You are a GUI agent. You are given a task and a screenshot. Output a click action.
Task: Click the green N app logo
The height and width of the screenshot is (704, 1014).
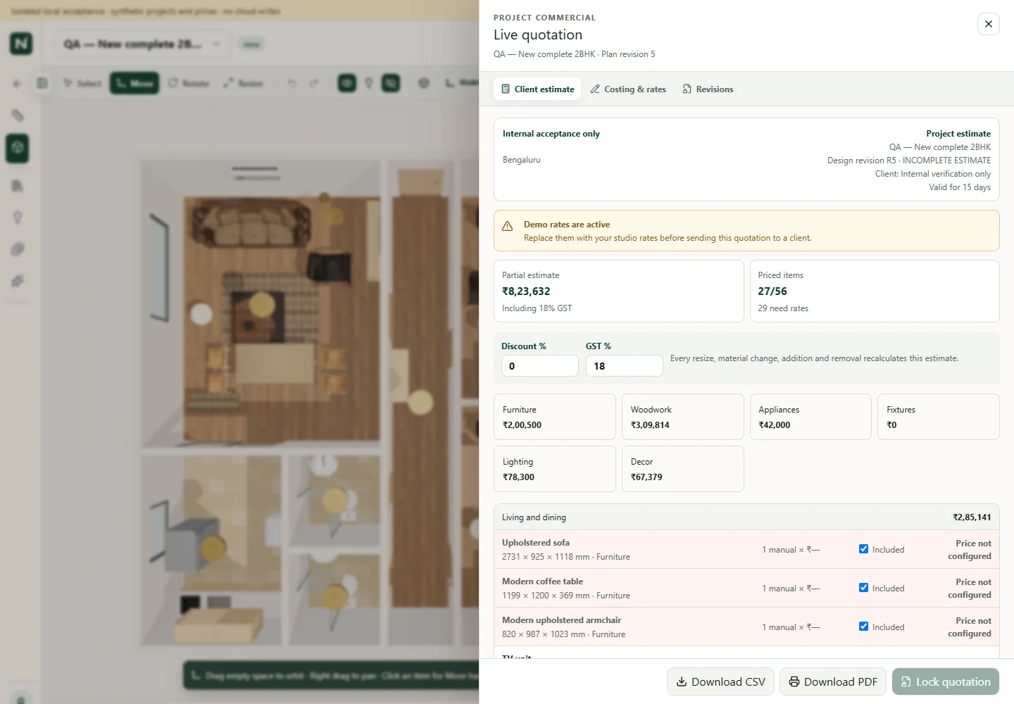[x=21, y=44]
